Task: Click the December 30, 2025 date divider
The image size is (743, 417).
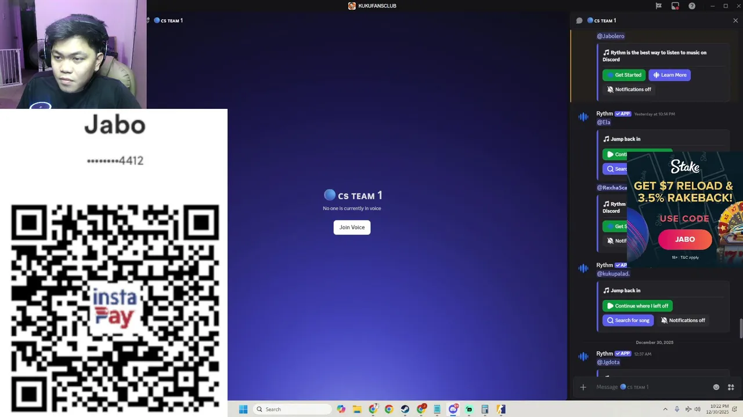Action: pos(655,342)
